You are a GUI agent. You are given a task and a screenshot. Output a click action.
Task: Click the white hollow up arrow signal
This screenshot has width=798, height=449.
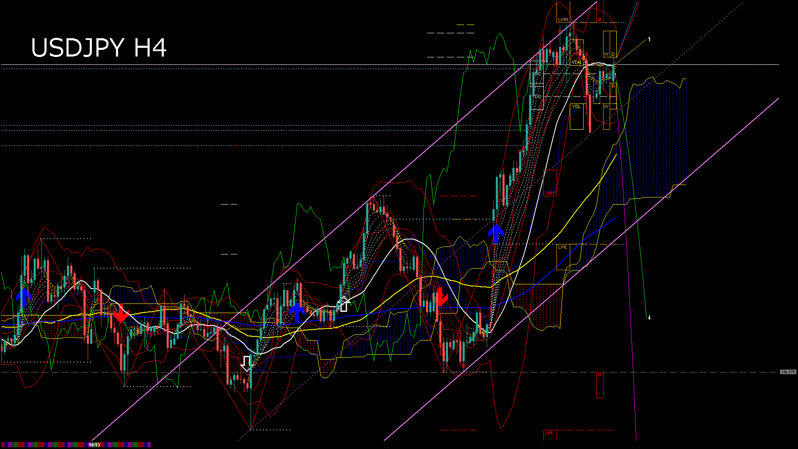pyautogui.click(x=343, y=304)
